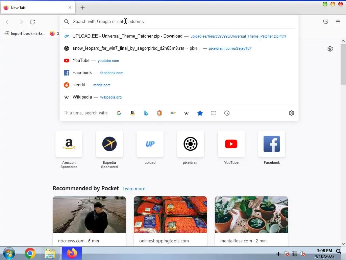Click the address bar search field
This screenshot has width=346, height=260.
179,21
